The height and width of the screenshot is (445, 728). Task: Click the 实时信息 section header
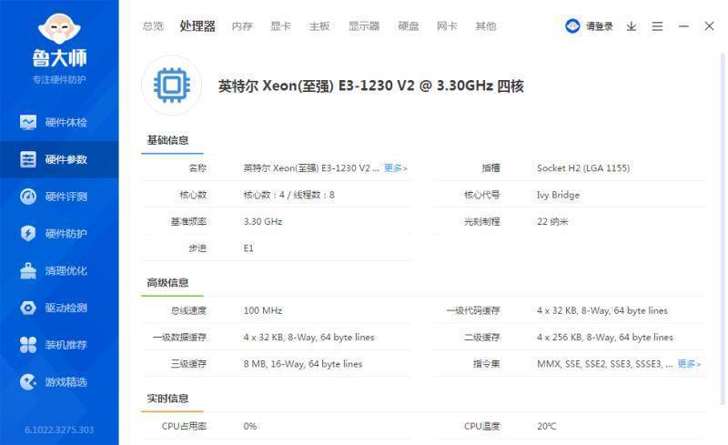pyautogui.click(x=167, y=398)
